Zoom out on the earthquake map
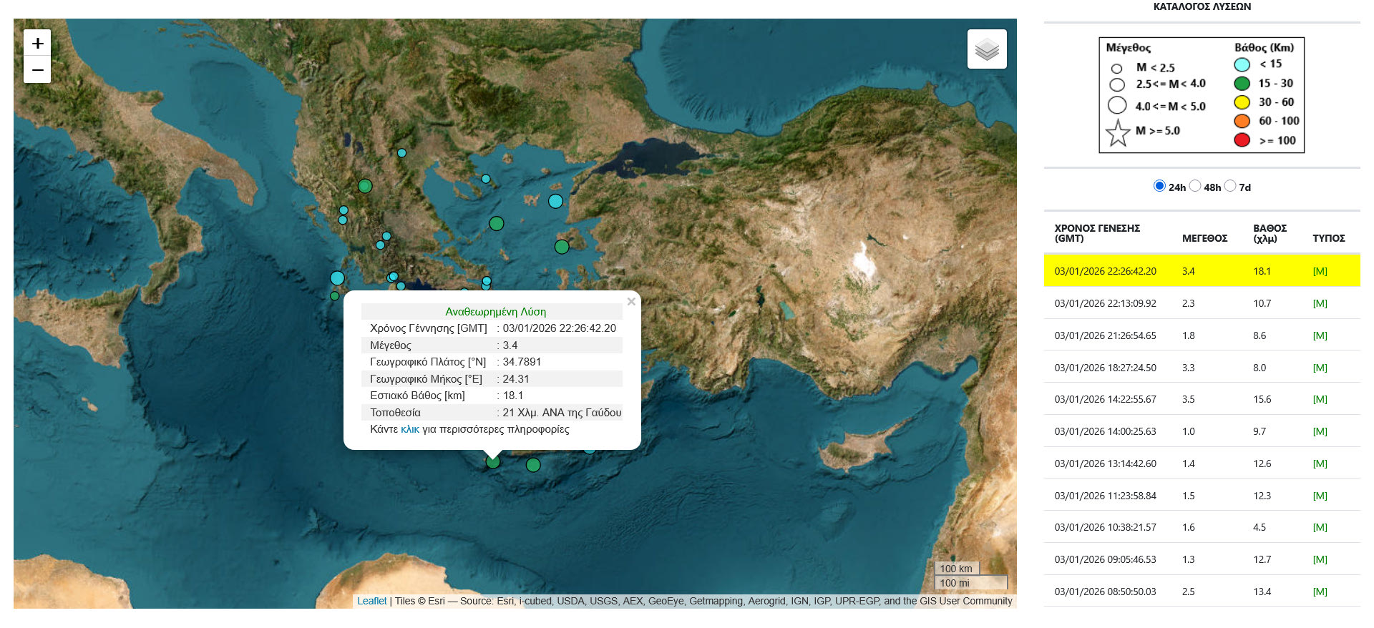 37,70
